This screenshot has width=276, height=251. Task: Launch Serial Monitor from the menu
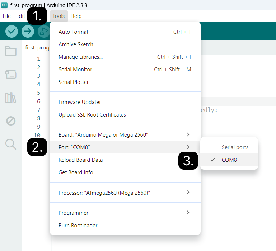[x=125, y=70]
